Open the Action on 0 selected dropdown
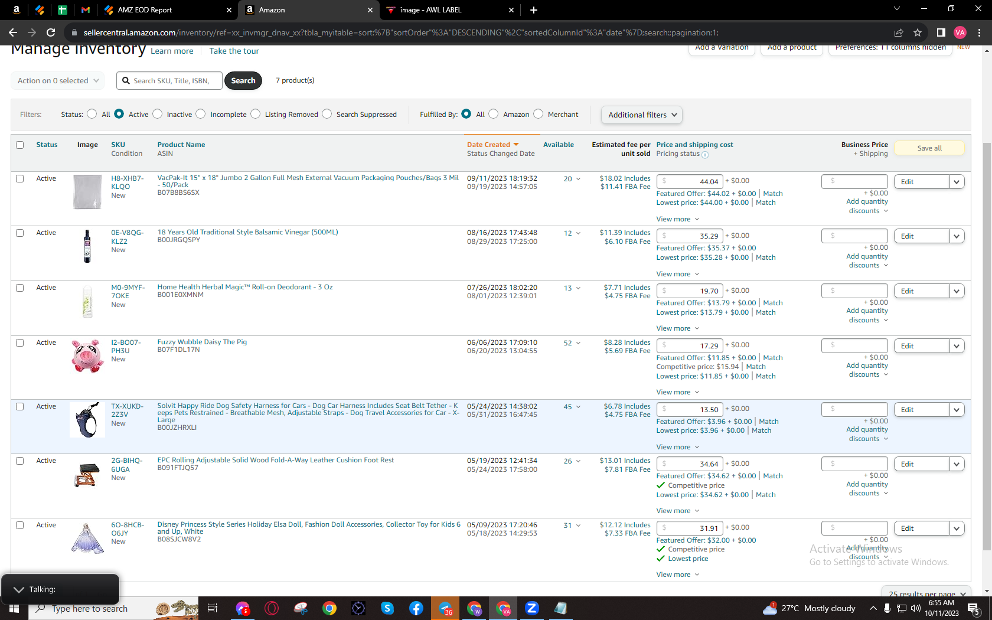The height and width of the screenshot is (620, 992). tap(58, 80)
